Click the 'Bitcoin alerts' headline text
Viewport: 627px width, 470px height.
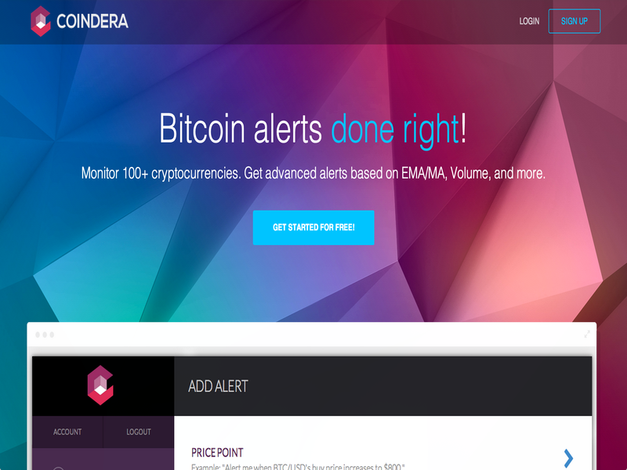click(x=241, y=128)
